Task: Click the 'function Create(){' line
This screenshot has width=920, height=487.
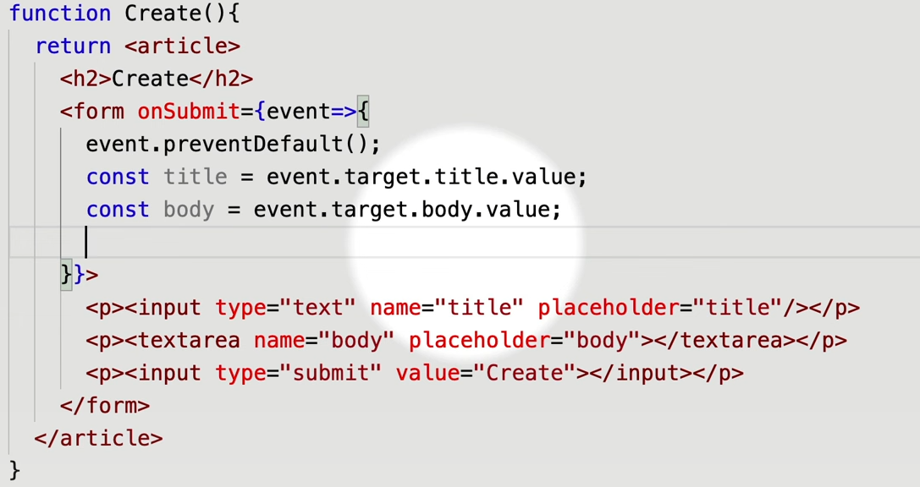Action: 124,14
